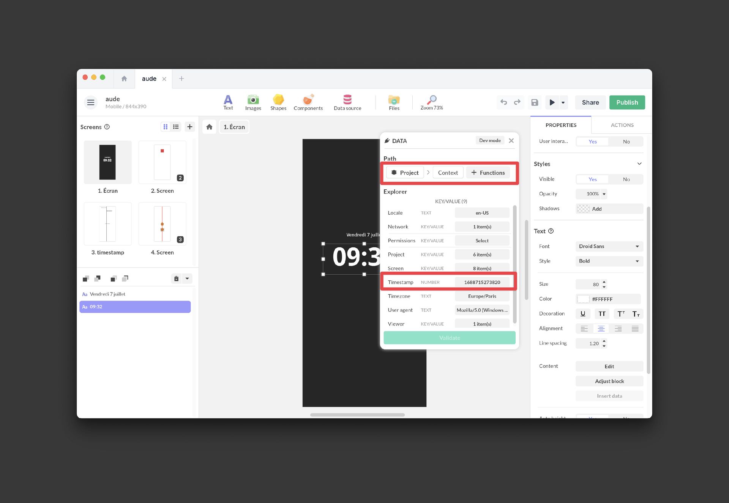Screen dimensions: 729x503
Task: Click the Publish button
Action: click(627, 102)
